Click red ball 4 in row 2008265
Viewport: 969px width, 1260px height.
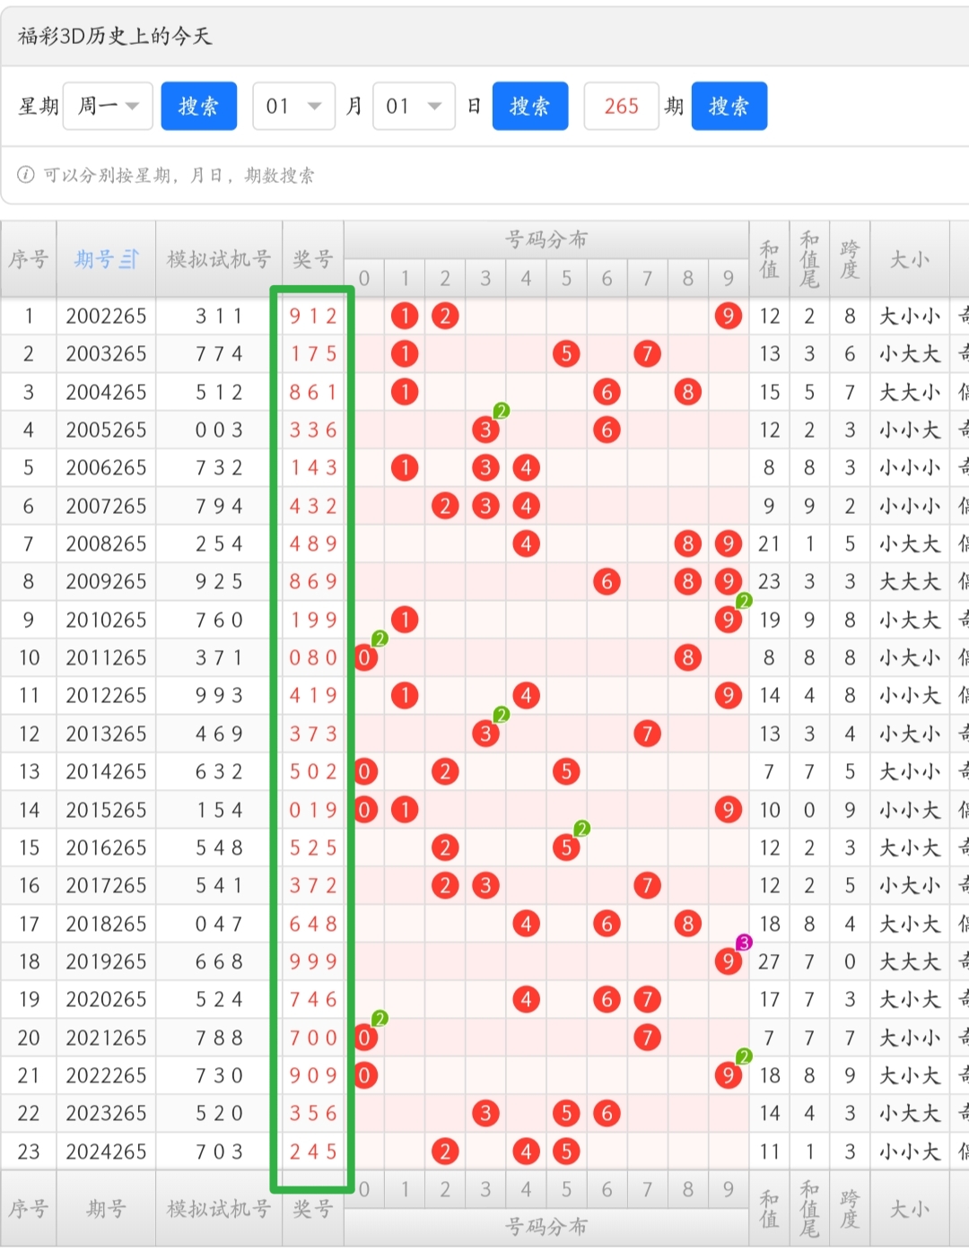tap(526, 543)
